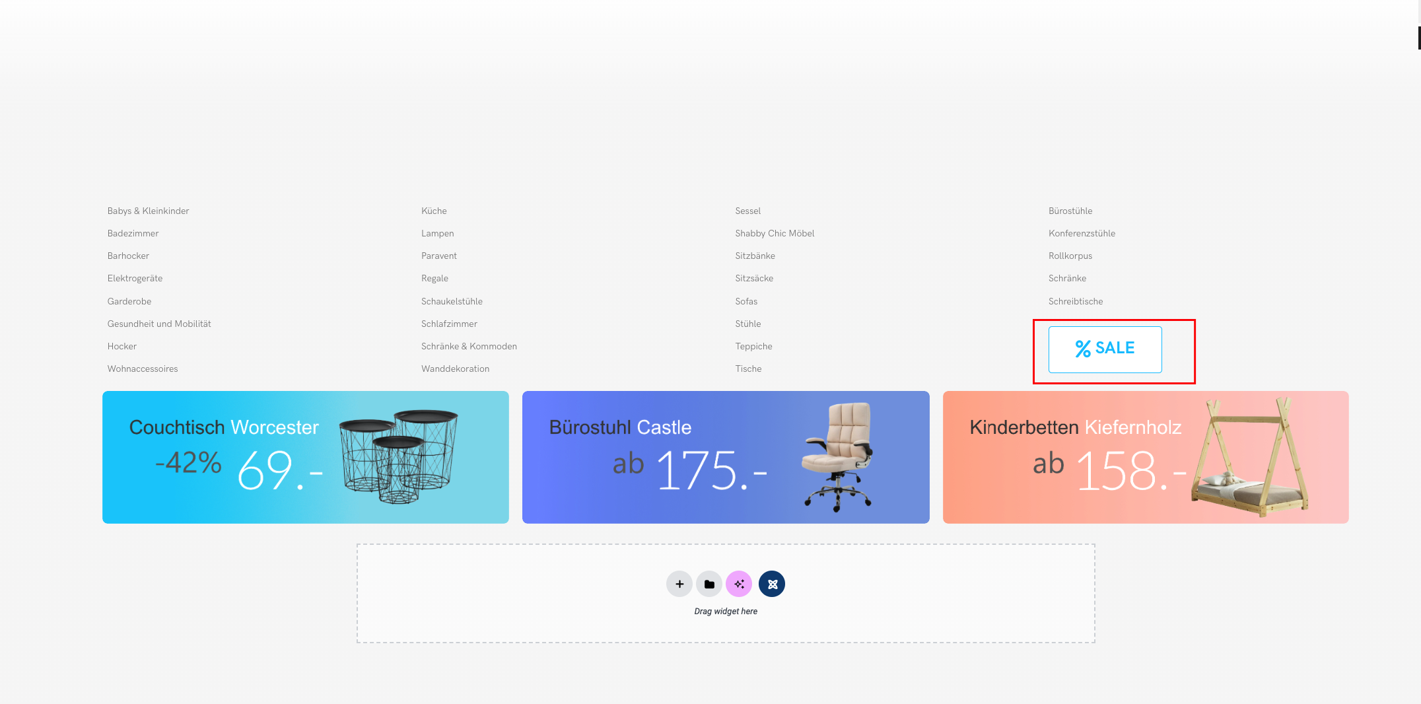This screenshot has height=704, width=1421.
Task: Open the Teppiche category
Action: coord(753,346)
